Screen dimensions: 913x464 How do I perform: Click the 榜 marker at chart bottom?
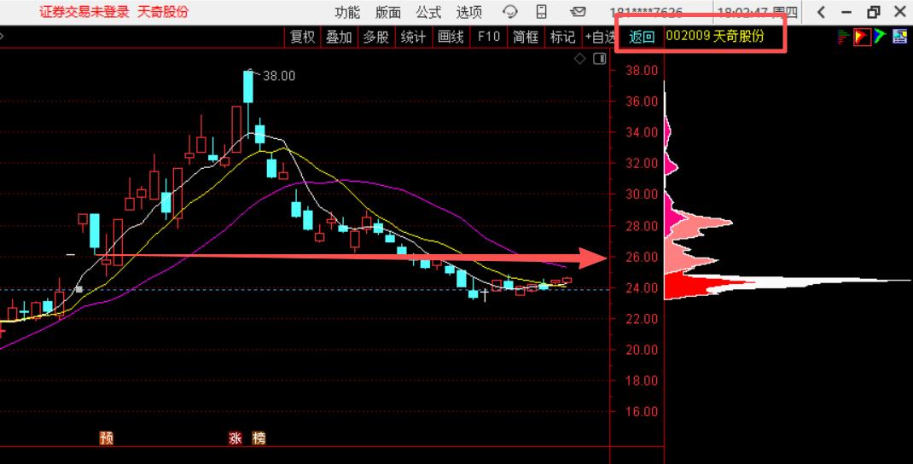pyautogui.click(x=259, y=438)
